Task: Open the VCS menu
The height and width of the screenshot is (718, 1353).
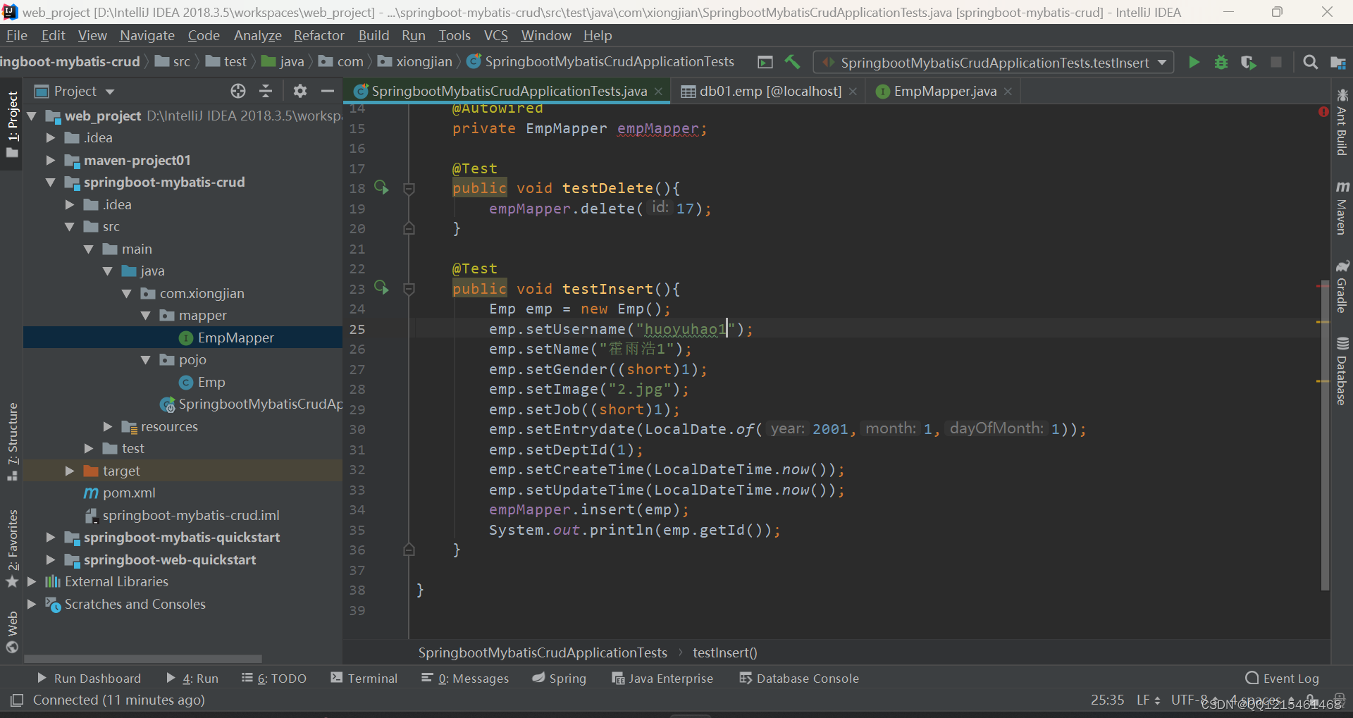Action: pos(495,35)
